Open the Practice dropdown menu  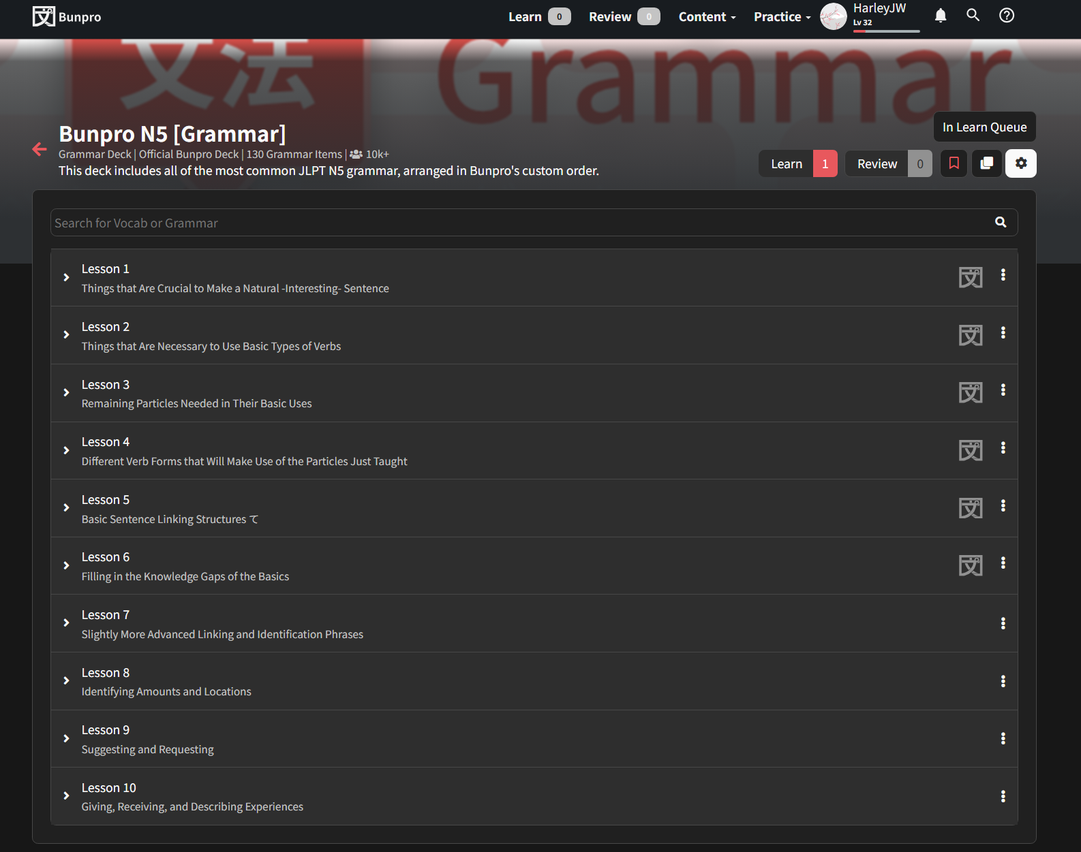coord(782,17)
